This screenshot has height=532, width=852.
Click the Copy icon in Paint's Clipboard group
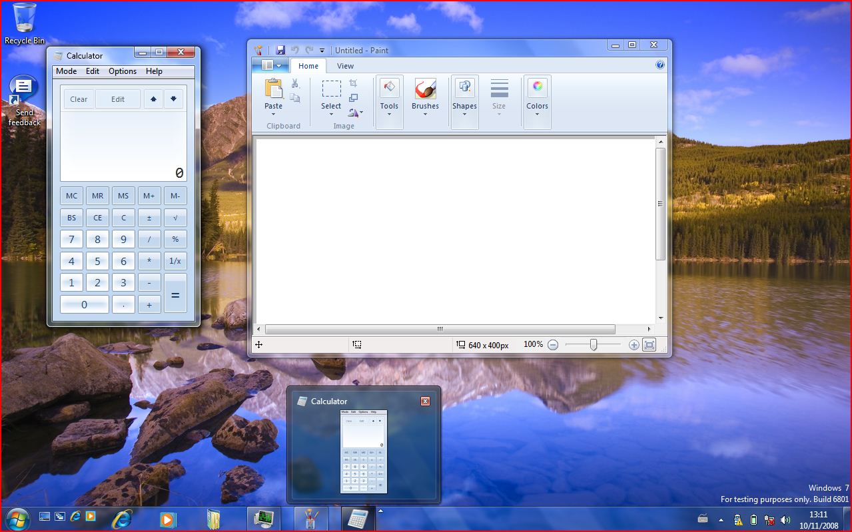(x=295, y=98)
